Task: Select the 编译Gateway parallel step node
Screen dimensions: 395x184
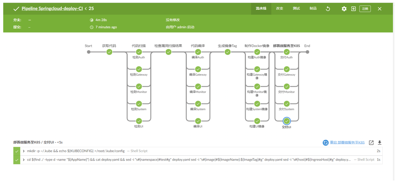Action: pyautogui.click(x=198, y=69)
